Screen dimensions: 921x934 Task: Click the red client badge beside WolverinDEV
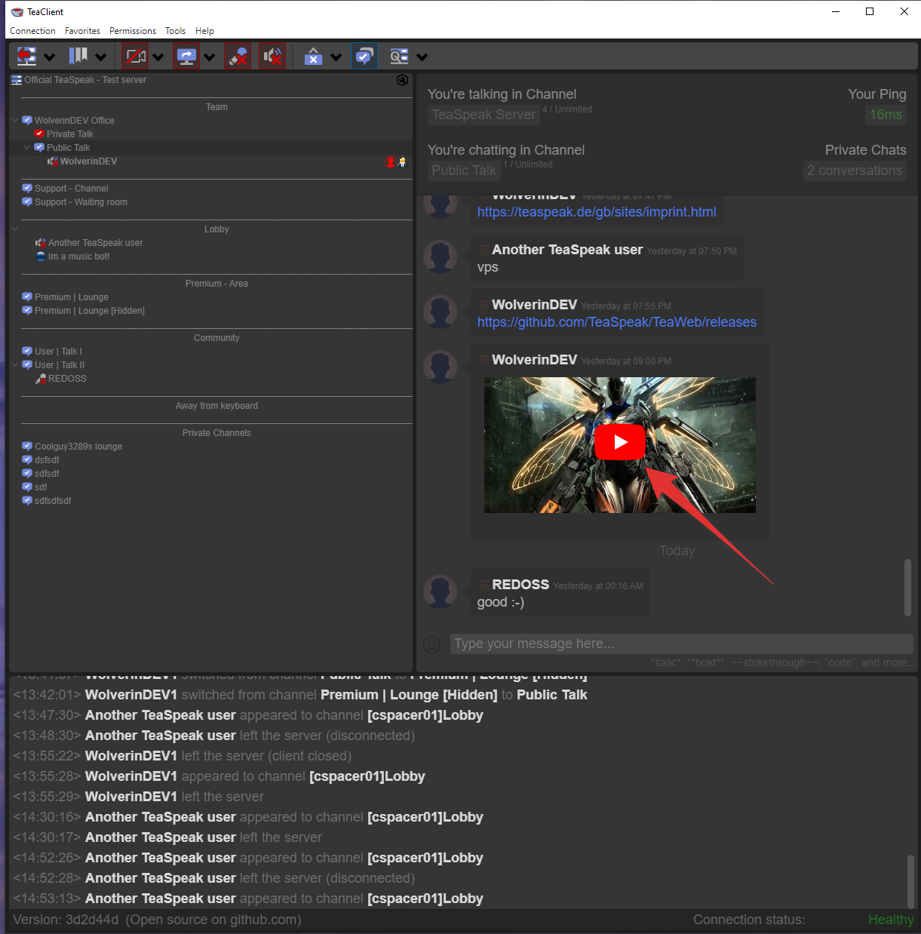point(390,161)
